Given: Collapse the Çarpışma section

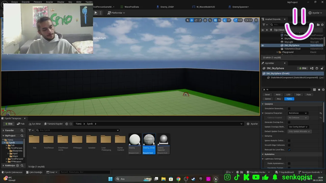Looking at the screenshot, I should tap(263, 104).
